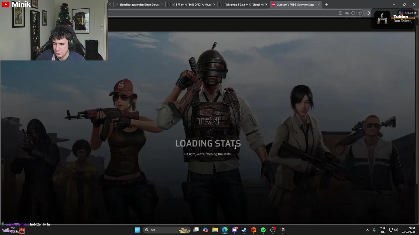Image resolution: width=419 pixels, height=235 pixels.
Task: Open the PUBG helmet taskbar icon
Action: tap(282, 230)
